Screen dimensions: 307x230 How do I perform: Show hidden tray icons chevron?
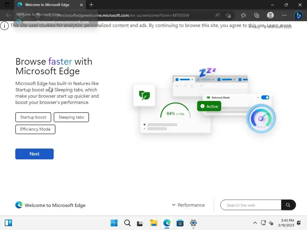point(255,223)
